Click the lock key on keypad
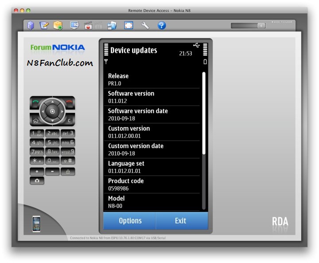The width and height of the screenshot is (319, 263). coord(68,172)
